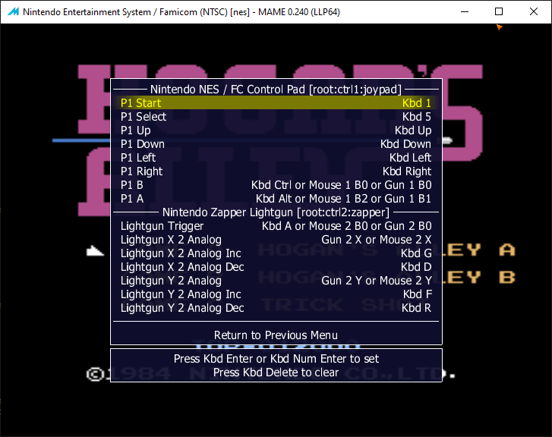Select the P1 A button mapping

click(x=276, y=199)
